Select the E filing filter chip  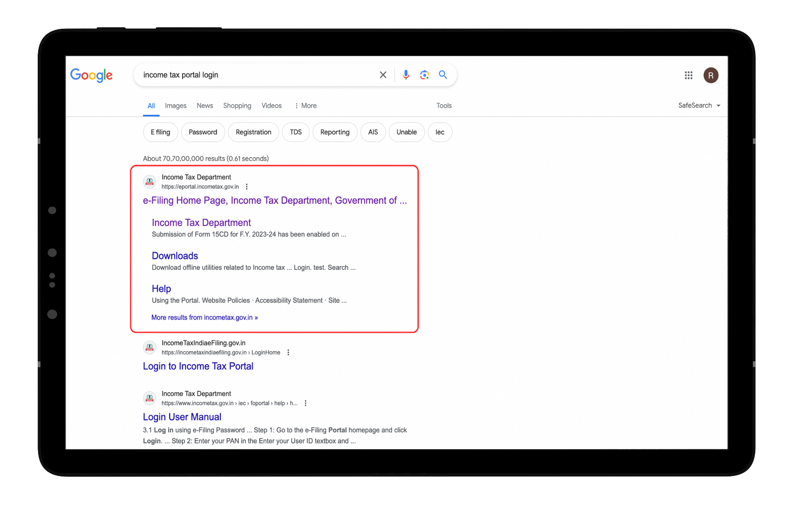tap(160, 132)
